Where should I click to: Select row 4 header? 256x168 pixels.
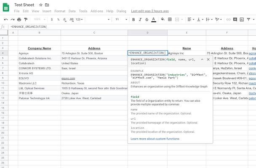(x=4, y=53)
